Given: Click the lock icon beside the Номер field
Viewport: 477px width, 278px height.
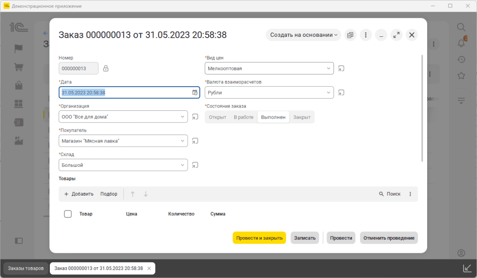Looking at the screenshot, I should [x=106, y=68].
